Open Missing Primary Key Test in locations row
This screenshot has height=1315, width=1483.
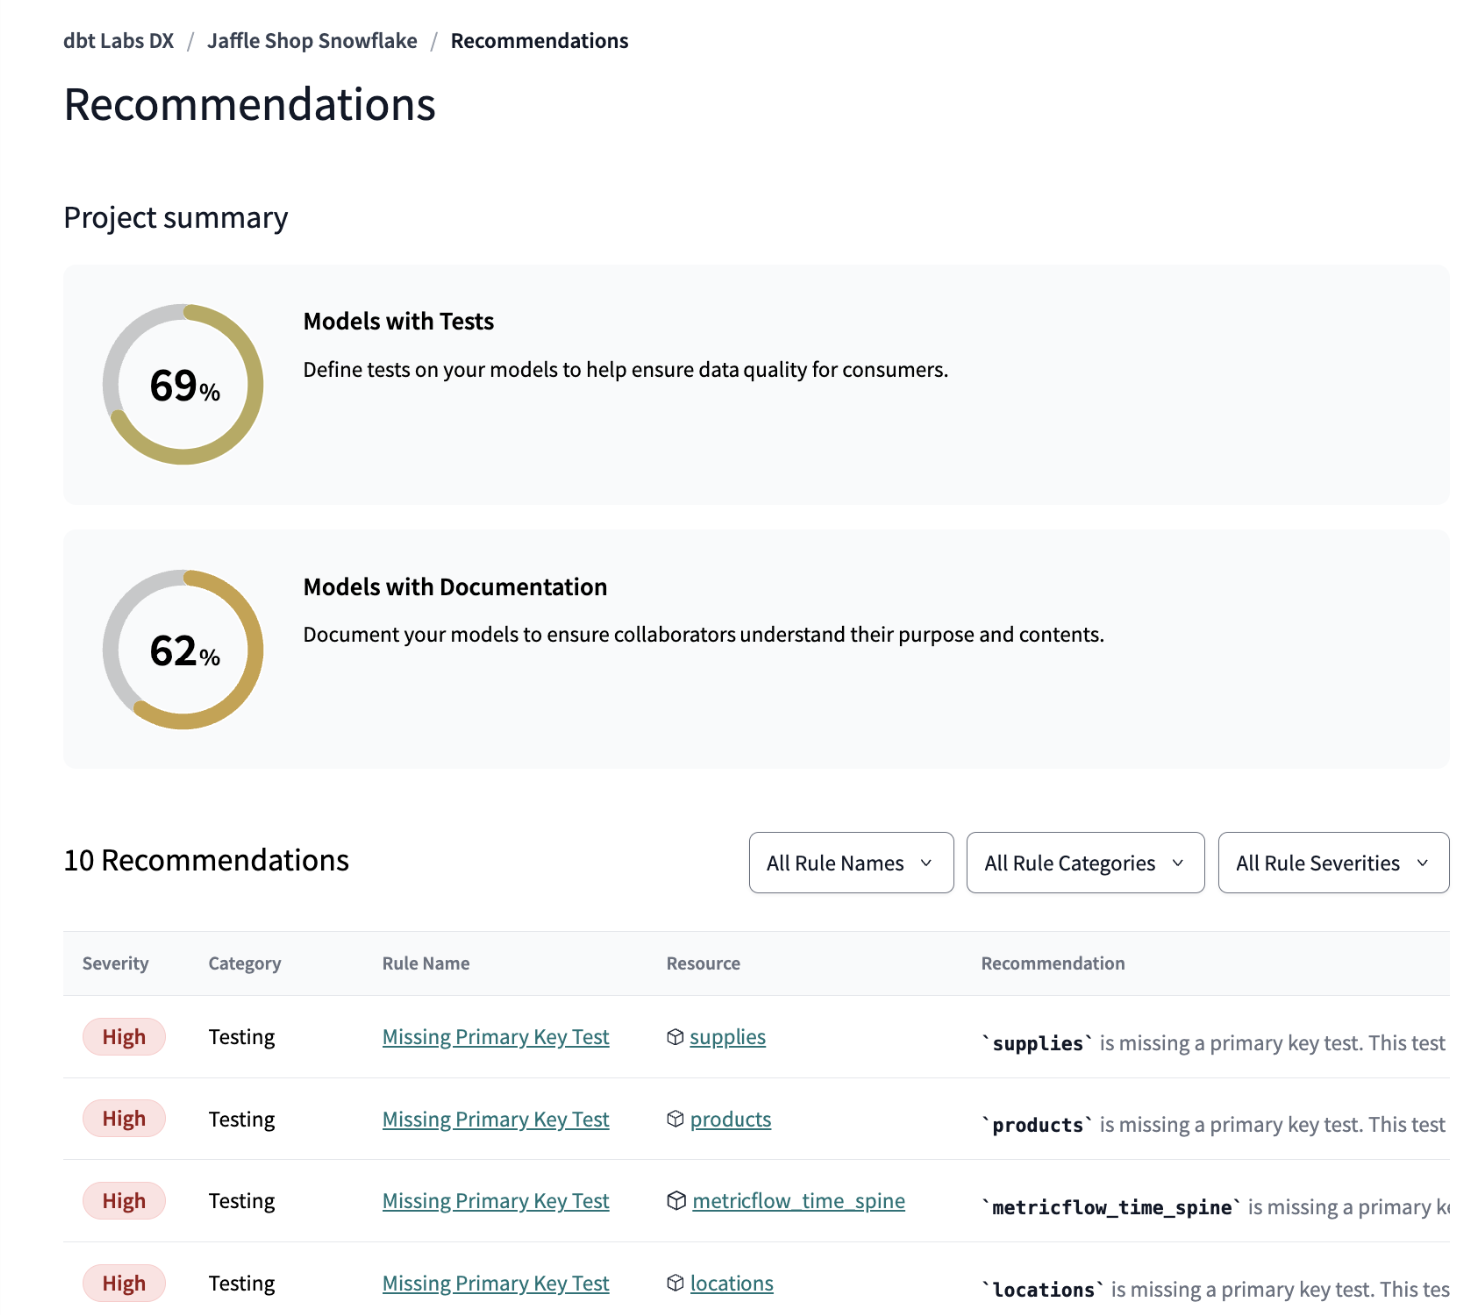coord(495,1282)
